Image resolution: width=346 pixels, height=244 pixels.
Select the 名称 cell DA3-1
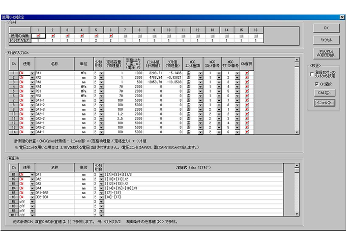[x=54, y=123]
